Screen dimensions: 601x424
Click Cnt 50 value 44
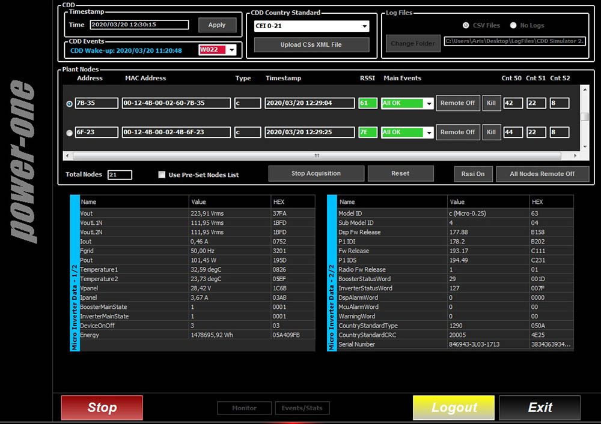tap(513, 133)
